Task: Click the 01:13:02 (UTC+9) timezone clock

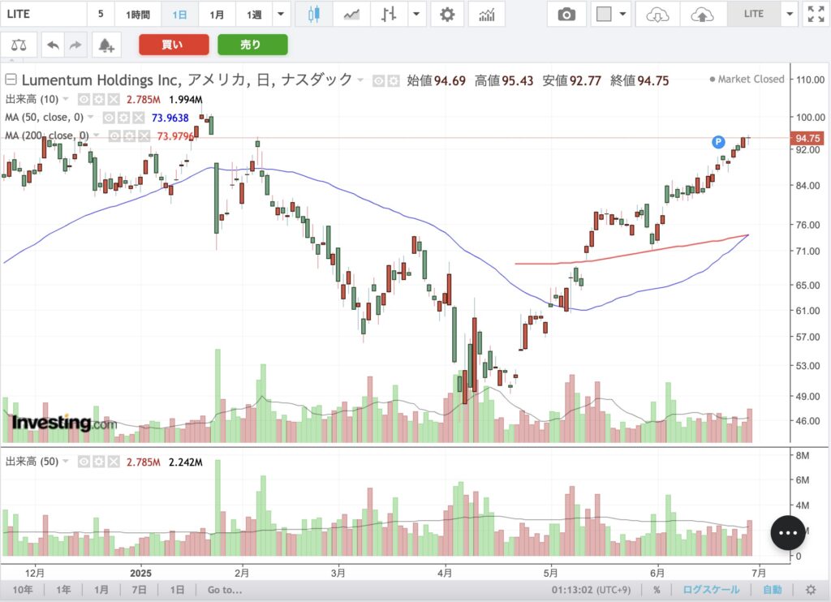Action: [591, 589]
